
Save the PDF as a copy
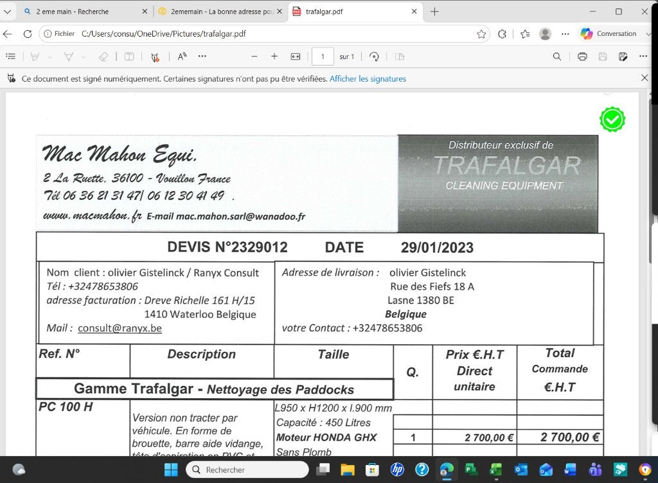click(623, 57)
